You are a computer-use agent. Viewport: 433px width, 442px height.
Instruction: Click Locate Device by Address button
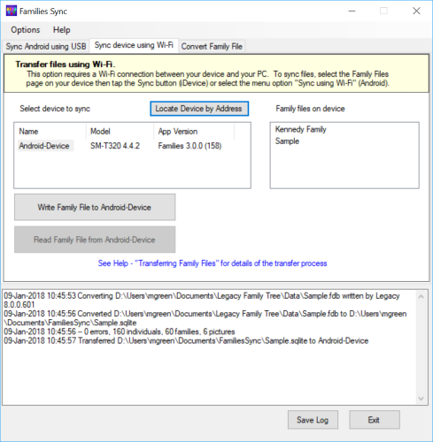[x=199, y=109]
